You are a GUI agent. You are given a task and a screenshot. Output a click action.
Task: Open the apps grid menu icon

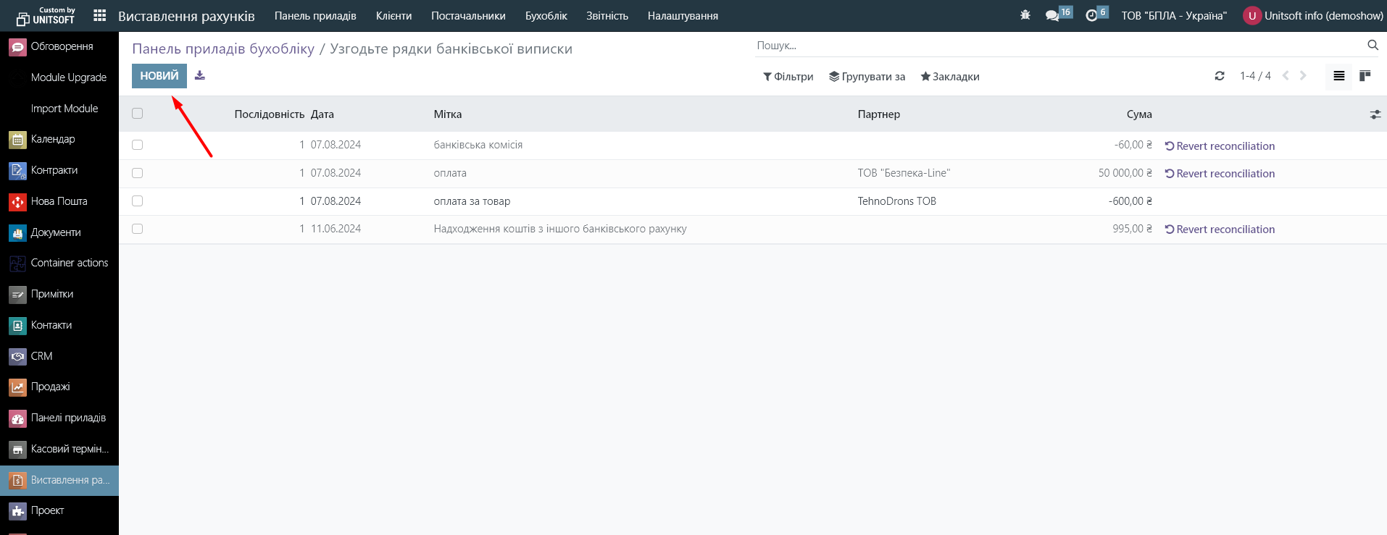click(x=100, y=15)
